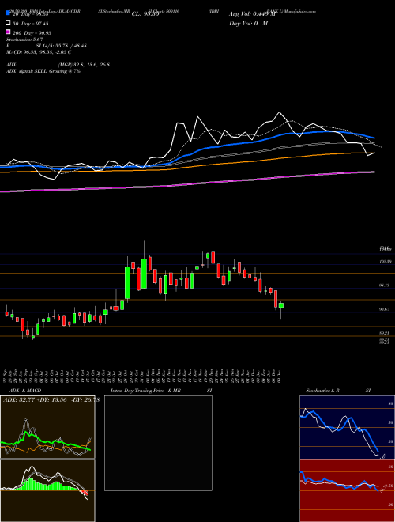Click the '(MGR) 32.8, 13.6, 26.8' ADX values
This screenshot has height=522, width=395.
coord(84,65)
